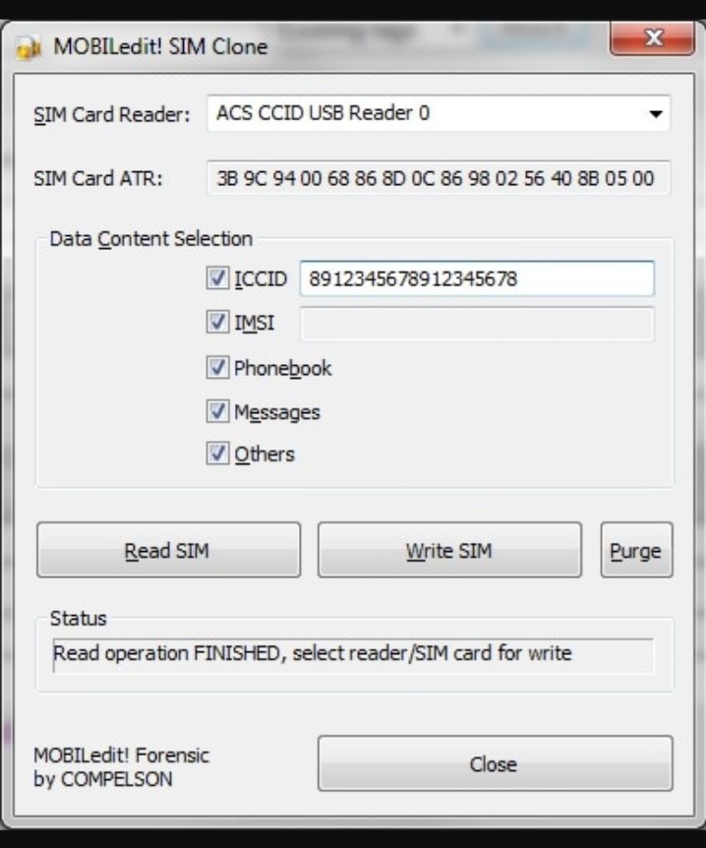Click the Read SIM button
The image size is (706, 848).
tap(169, 550)
